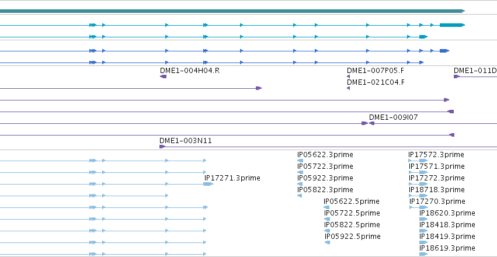Select the IP05722.3prime label

[x=325, y=166]
